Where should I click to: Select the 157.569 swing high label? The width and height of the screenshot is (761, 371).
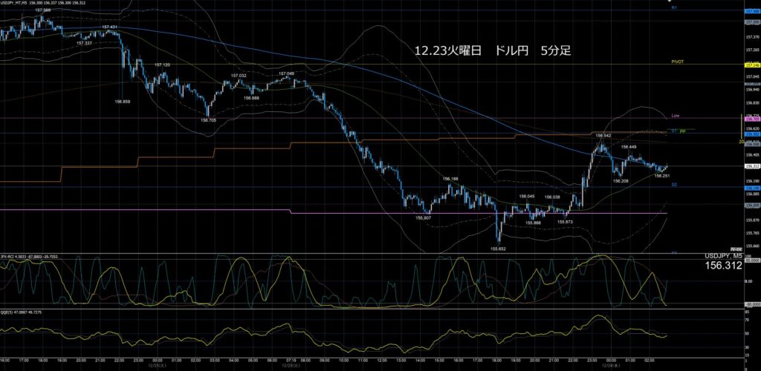(42, 10)
